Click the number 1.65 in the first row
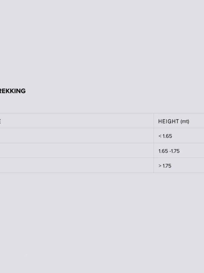 tap(167, 136)
